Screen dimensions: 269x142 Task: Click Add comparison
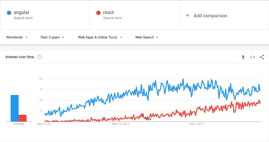tap(210, 15)
